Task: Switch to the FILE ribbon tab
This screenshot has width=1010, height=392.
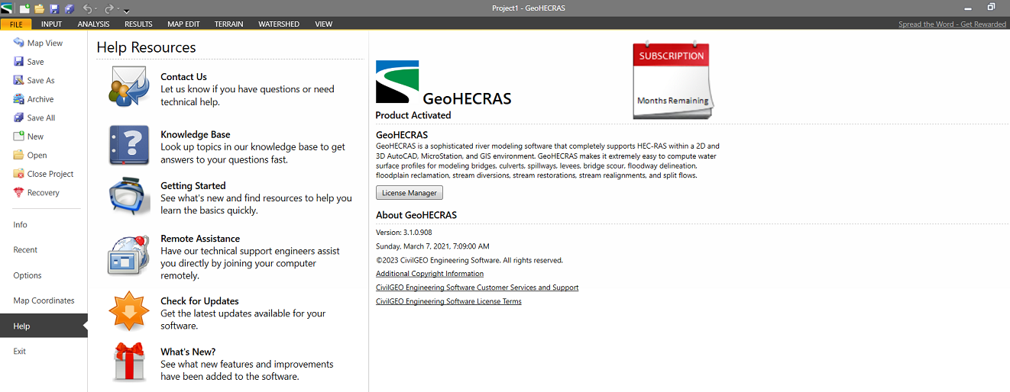Action: (16, 24)
